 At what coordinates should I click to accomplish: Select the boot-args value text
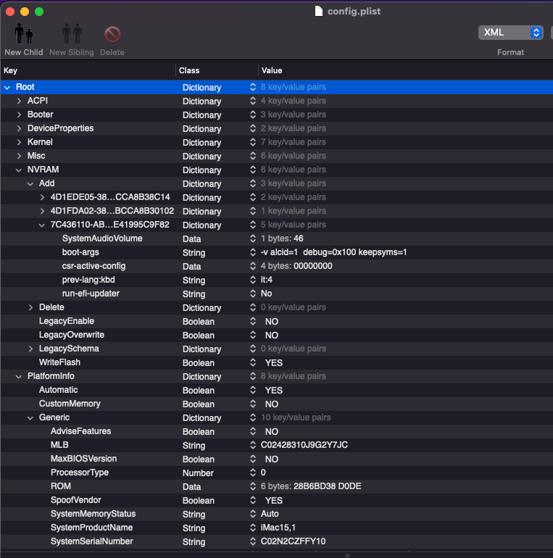(333, 252)
